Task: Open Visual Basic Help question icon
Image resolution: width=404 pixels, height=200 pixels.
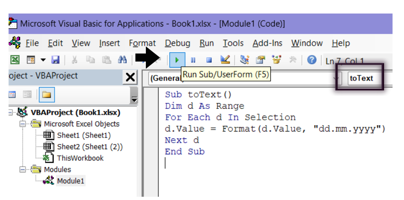Action: (312, 60)
